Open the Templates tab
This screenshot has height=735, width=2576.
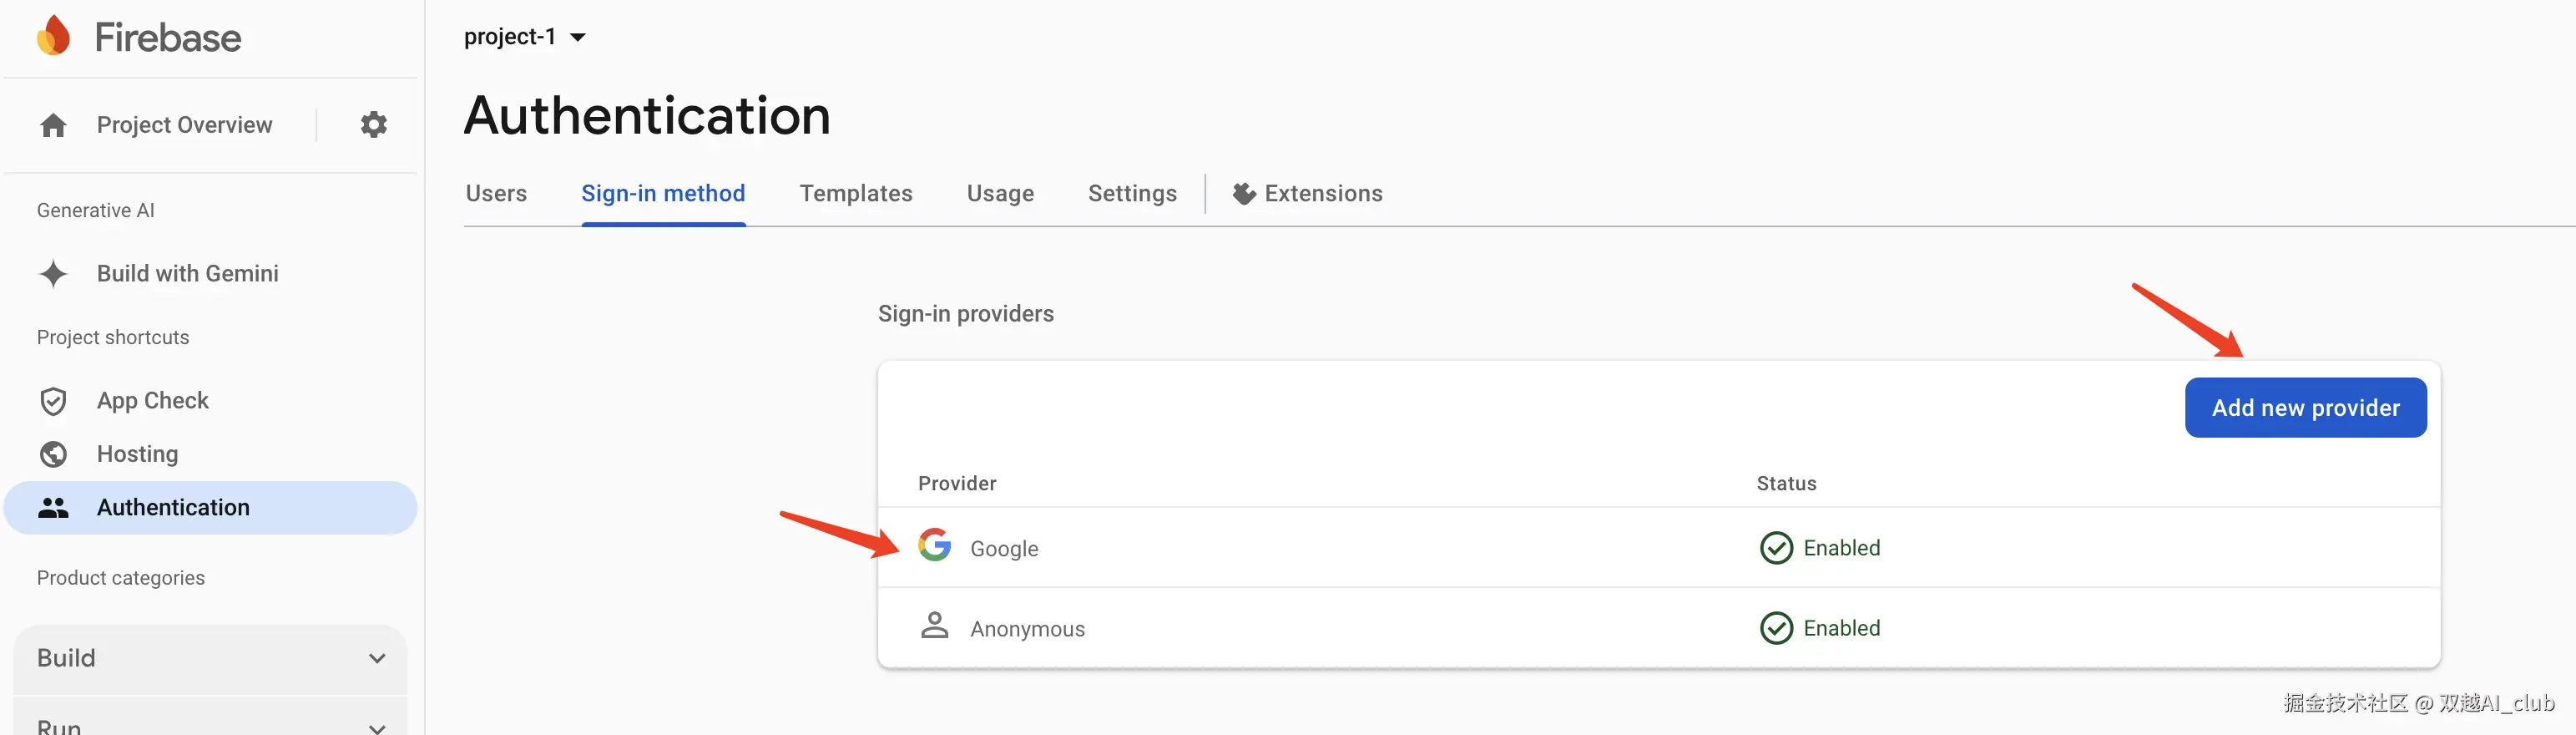coord(855,194)
